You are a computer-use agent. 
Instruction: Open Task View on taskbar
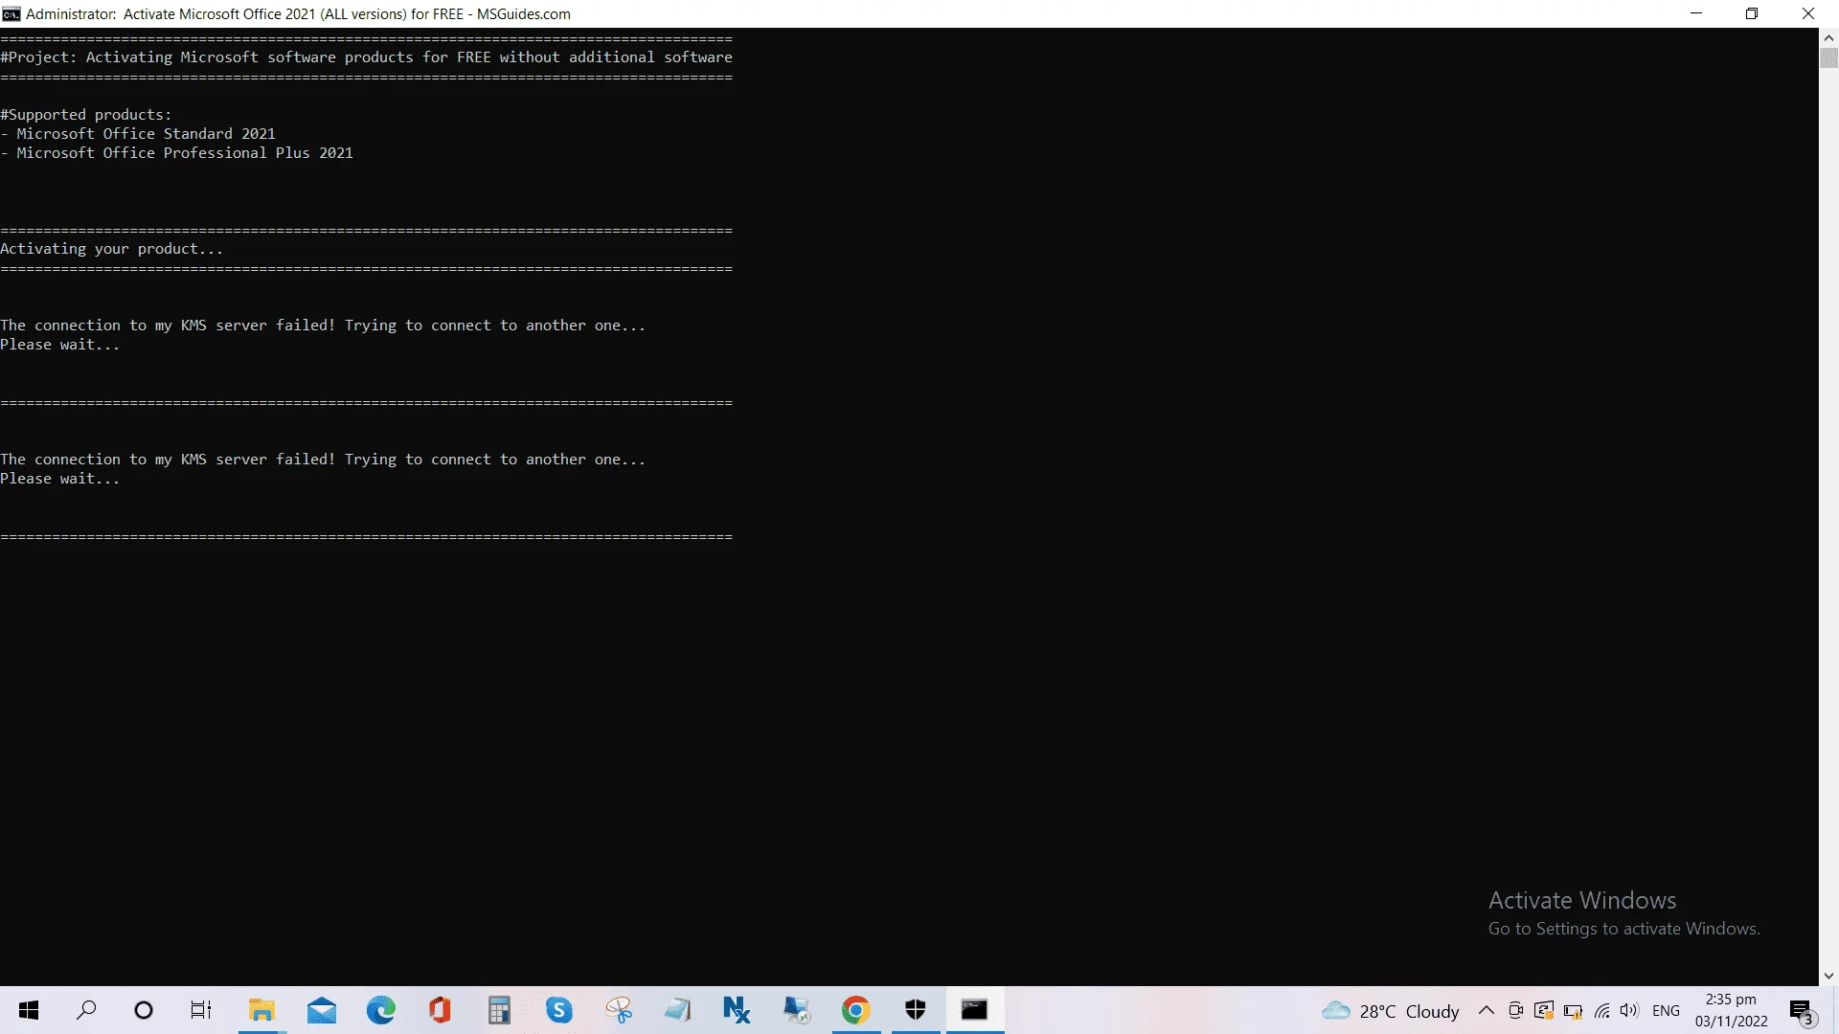[201, 1010]
